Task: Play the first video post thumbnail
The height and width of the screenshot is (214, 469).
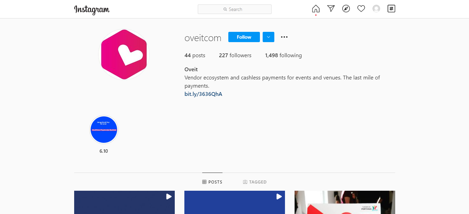Action: tap(124, 202)
